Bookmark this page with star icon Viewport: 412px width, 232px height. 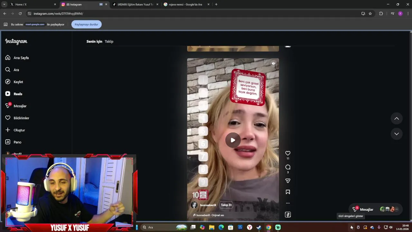tap(370, 14)
